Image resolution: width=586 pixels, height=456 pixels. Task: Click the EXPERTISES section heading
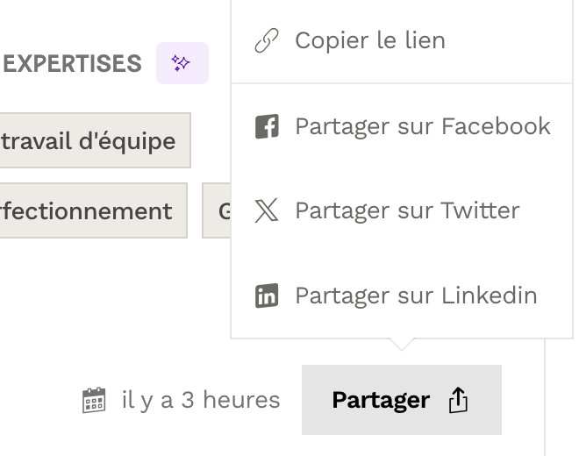[x=72, y=63]
